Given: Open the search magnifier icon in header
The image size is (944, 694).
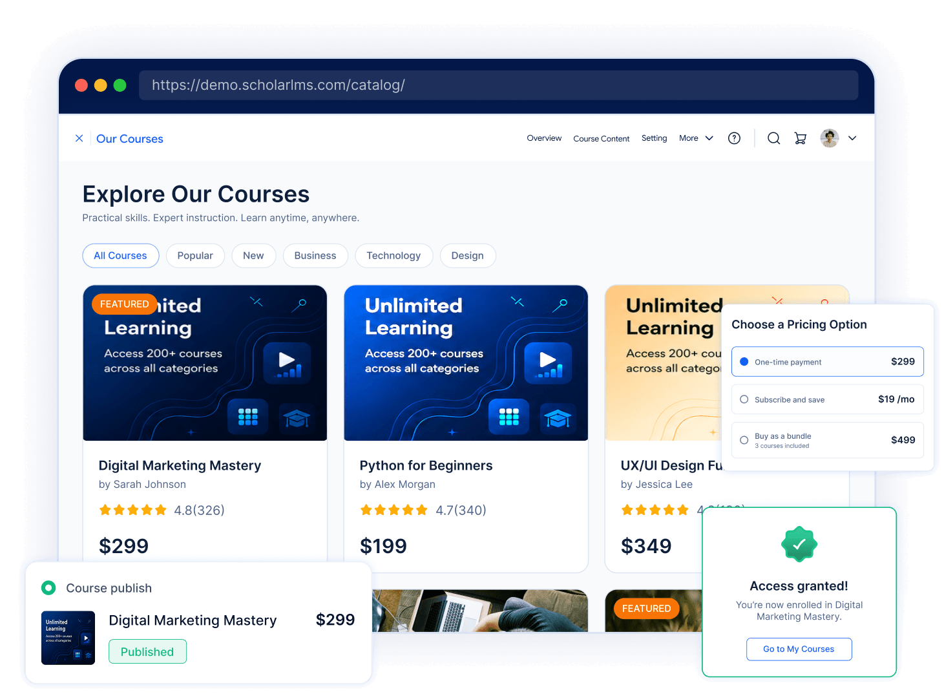Looking at the screenshot, I should [773, 138].
